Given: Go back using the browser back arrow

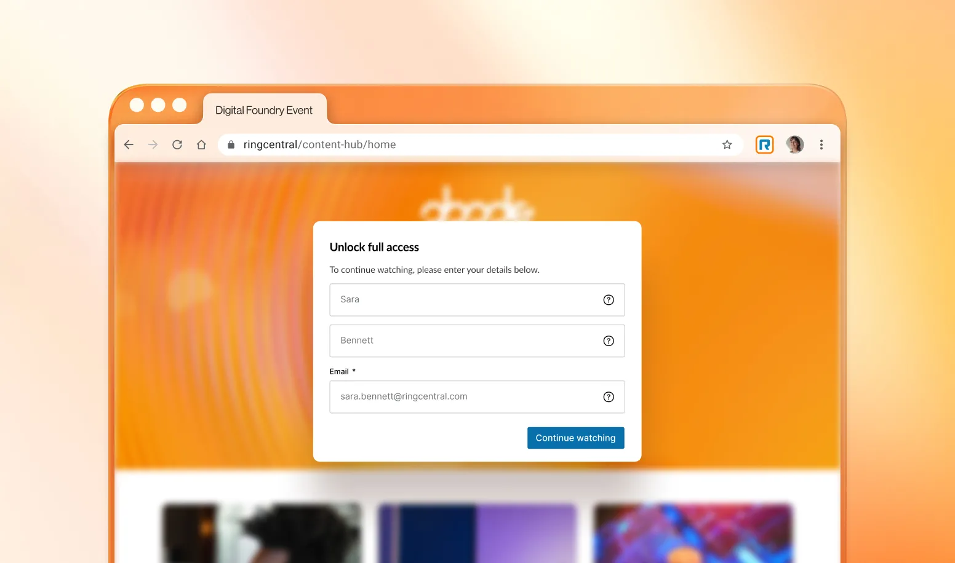Looking at the screenshot, I should click(129, 144).
